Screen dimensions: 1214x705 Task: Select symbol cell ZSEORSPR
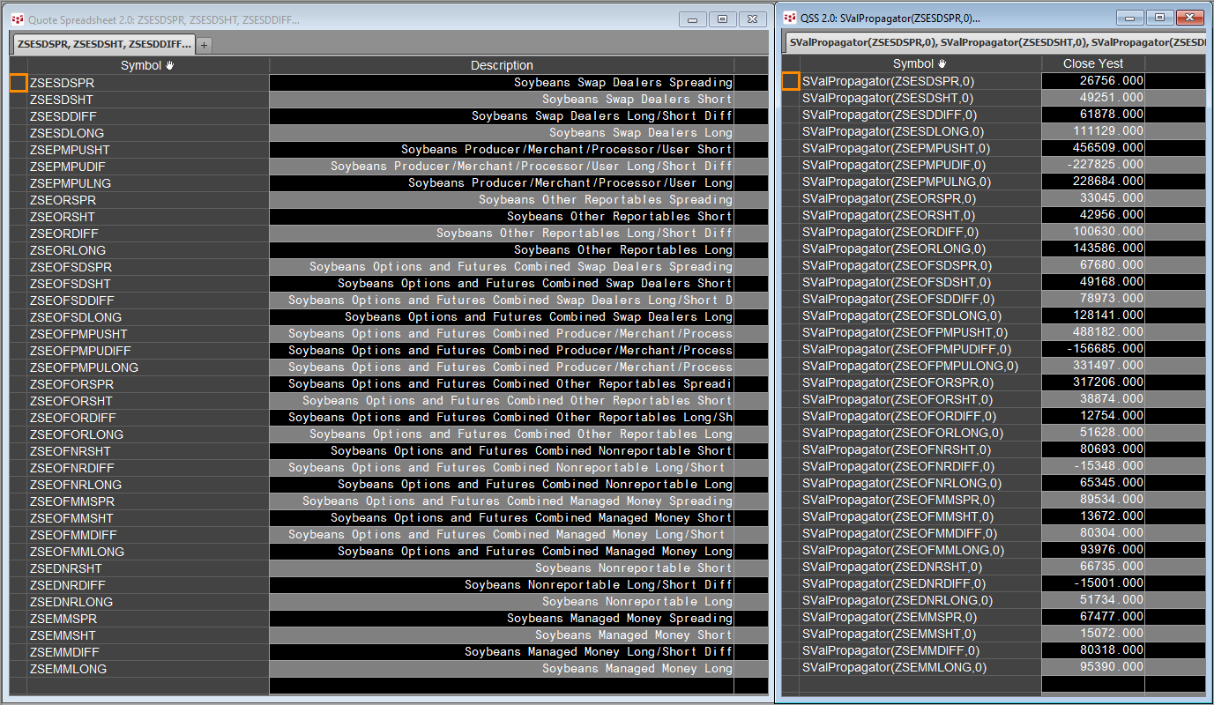(x=148, y=200)
